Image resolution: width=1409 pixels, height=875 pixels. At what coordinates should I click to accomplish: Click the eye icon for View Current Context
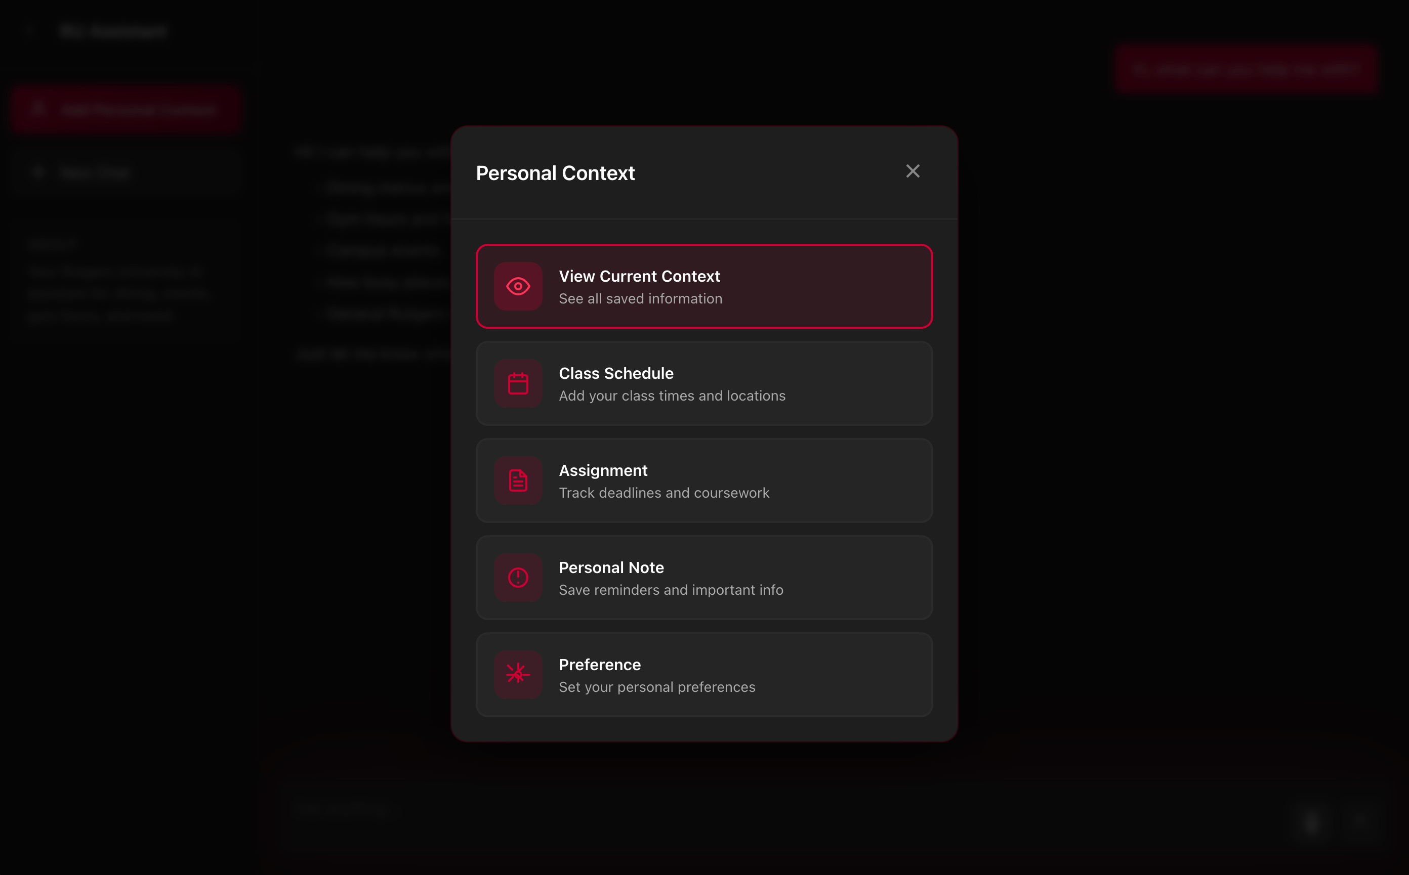(518, 286)
